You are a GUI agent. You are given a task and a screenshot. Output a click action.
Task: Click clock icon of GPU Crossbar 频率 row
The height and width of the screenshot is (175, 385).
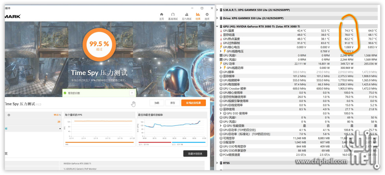(221, 88)
